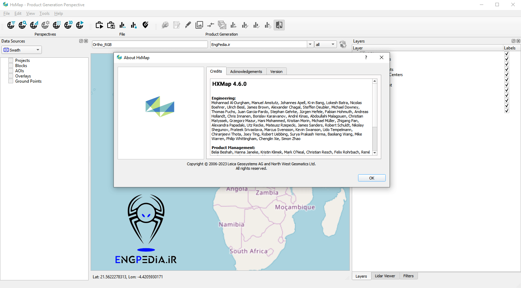Viewport: 521px width, 288px height.
Task: Click the credits scrollbar down arrow
Action: point(375,152)
